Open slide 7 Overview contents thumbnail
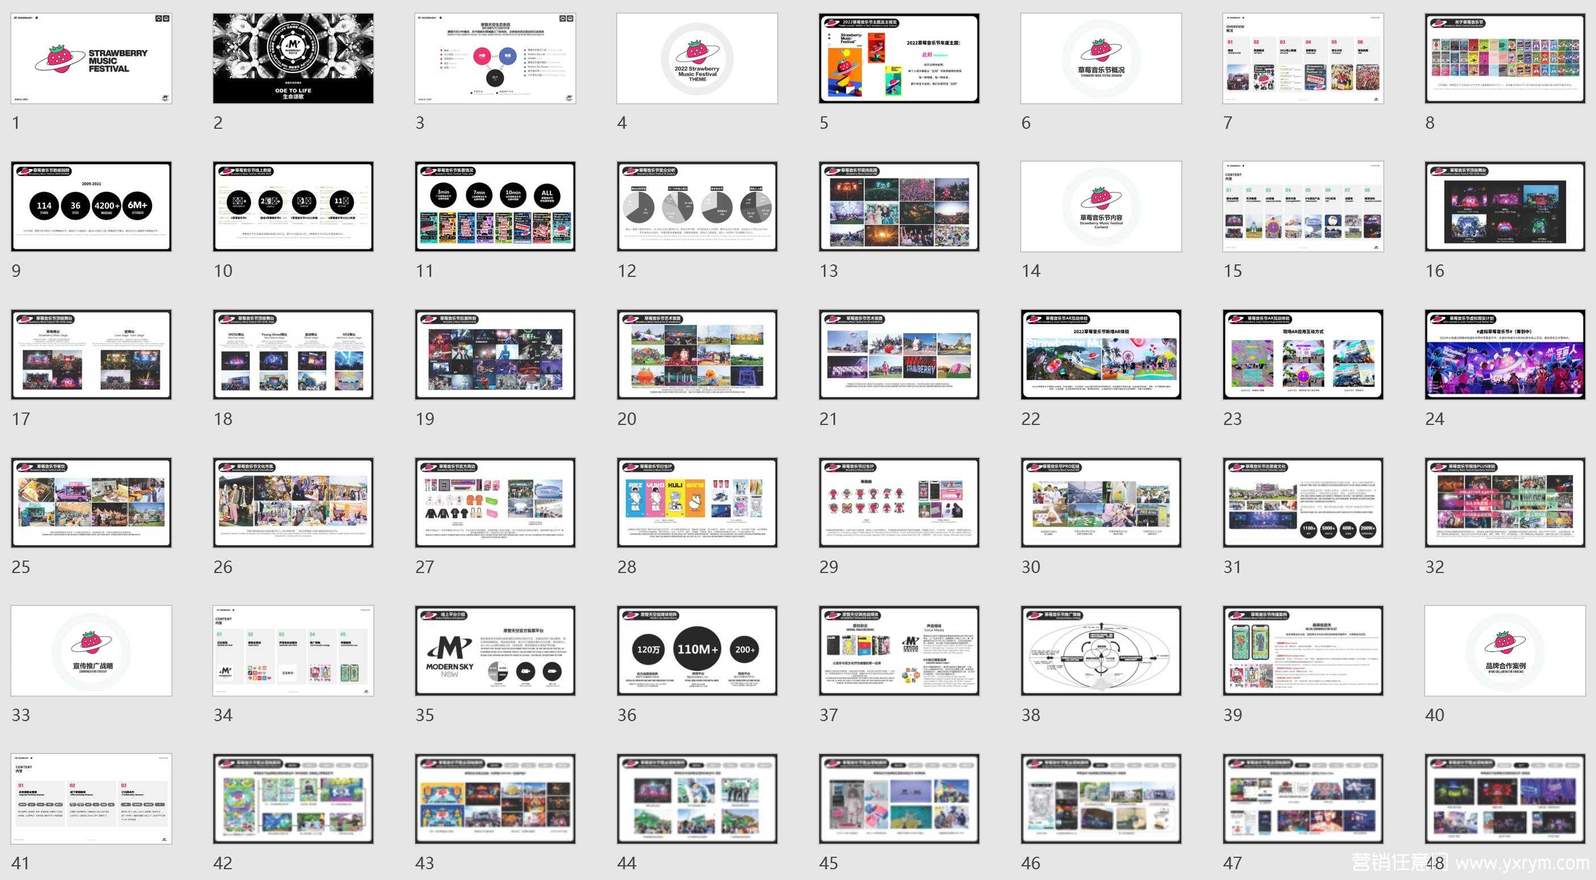 point(1303,58)
